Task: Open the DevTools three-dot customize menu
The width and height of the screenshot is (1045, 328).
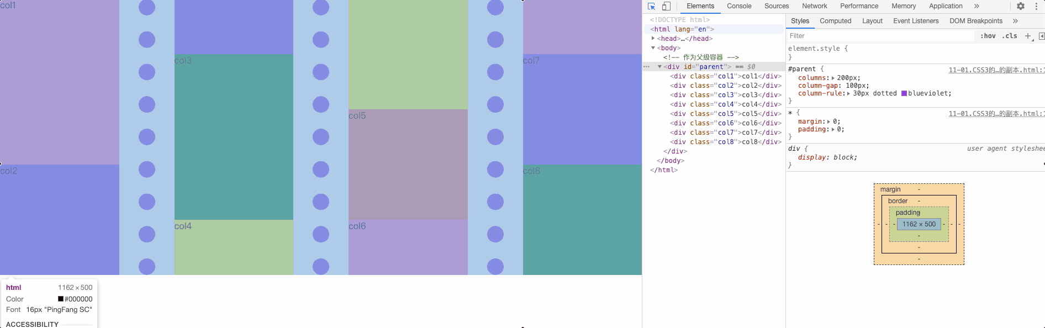Action: [x=1036, y=6]
